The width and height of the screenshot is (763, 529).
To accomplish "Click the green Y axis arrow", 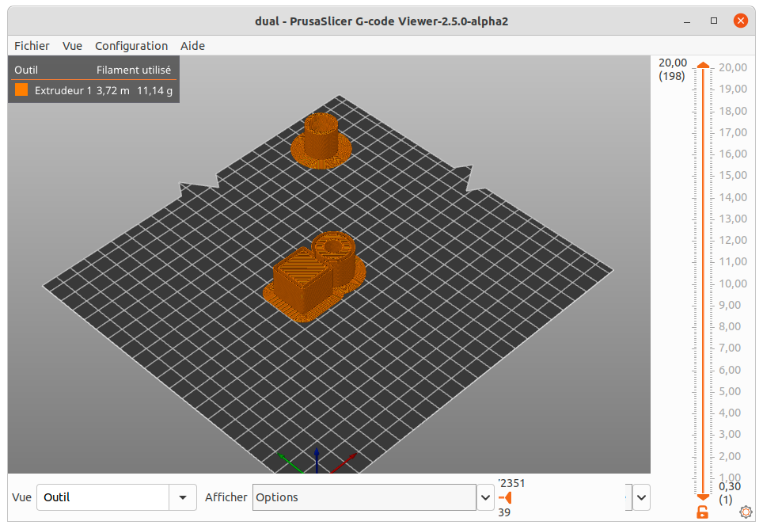I will pyautogui.click(x=290, y=462).
